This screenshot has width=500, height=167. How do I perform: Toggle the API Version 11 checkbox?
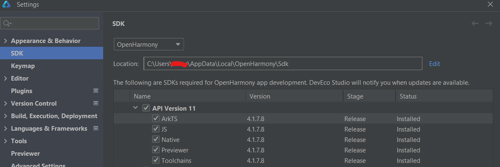pos(146,108)
